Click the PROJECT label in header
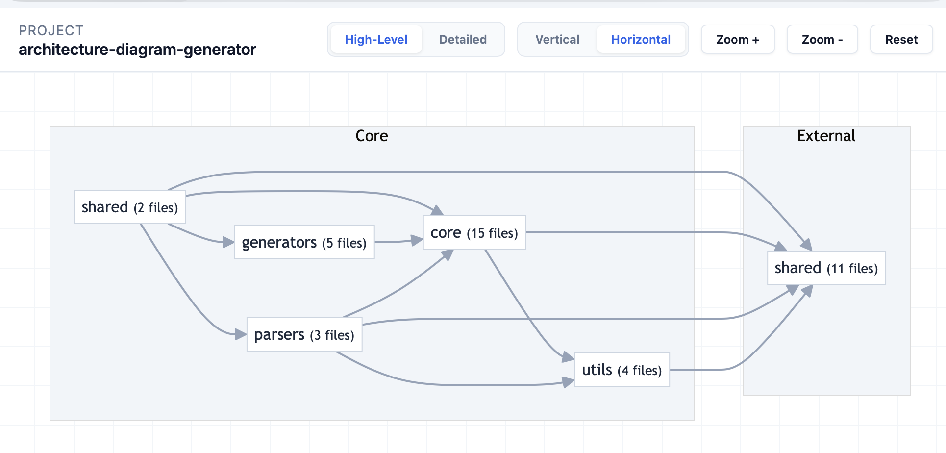This screenshot has width=946, height=453. (x=51, y=30)
